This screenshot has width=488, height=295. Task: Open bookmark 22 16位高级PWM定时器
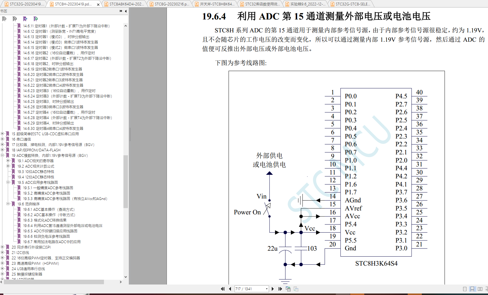click(46, 258)
